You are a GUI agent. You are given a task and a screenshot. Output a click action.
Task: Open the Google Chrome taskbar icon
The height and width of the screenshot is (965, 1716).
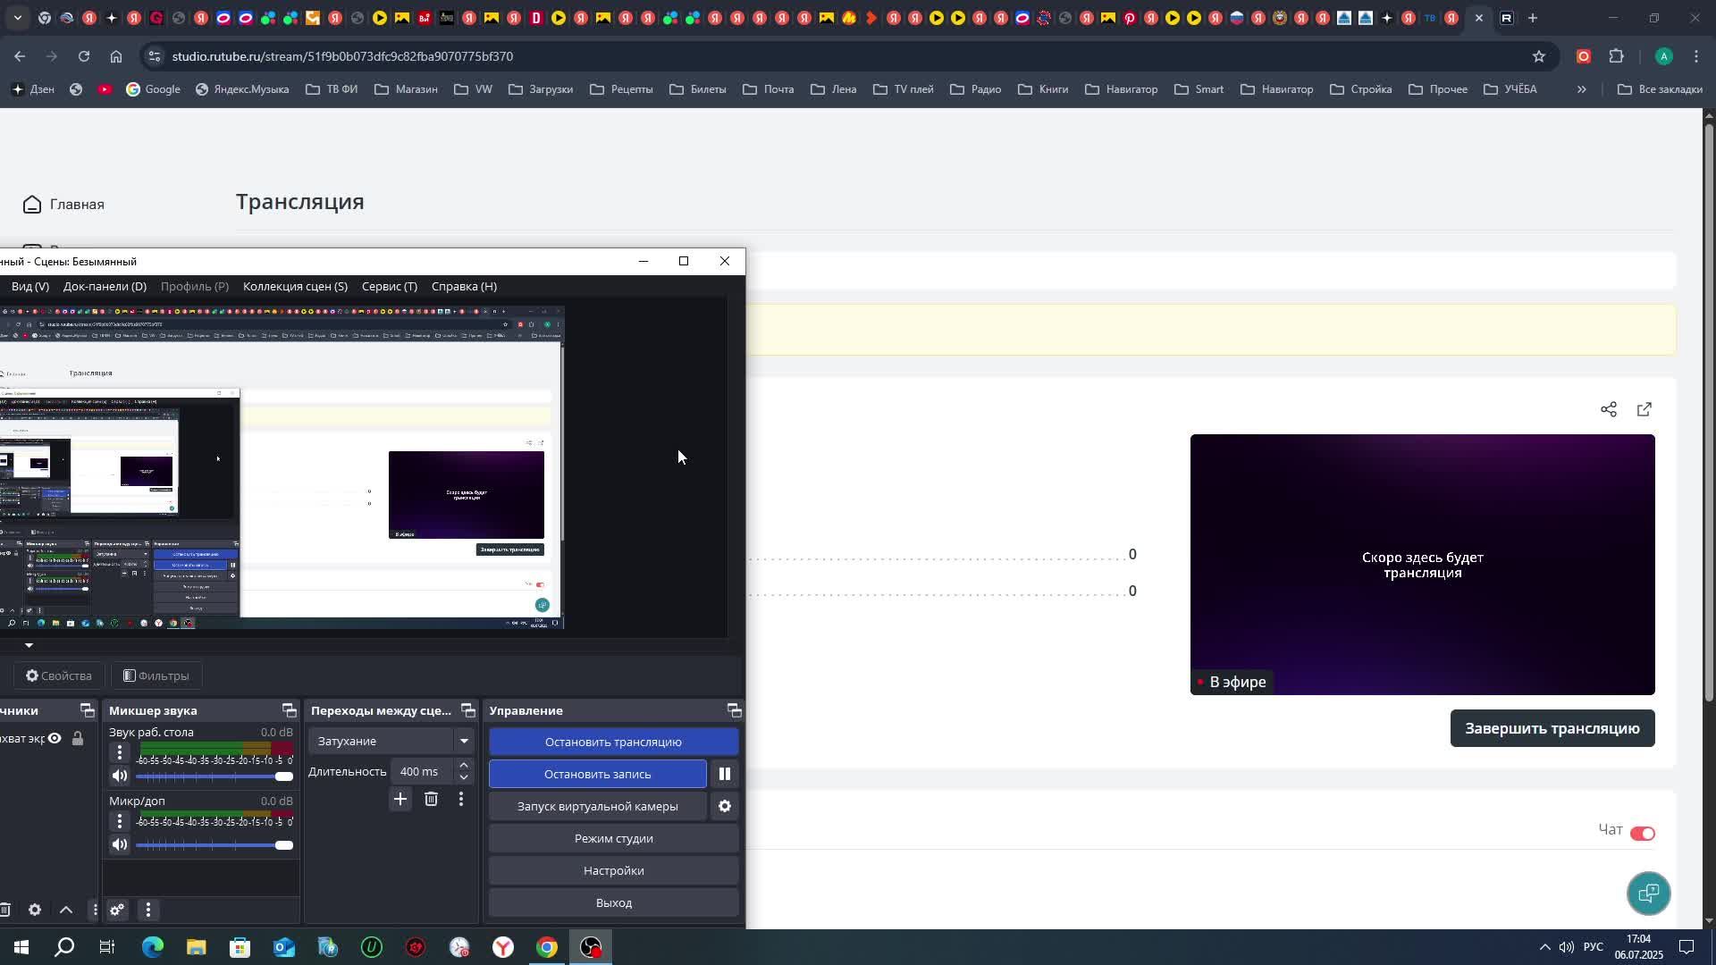[x=547, y=947]
